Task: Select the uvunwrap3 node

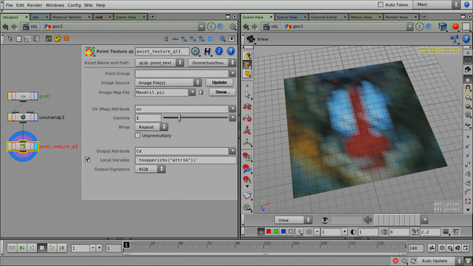Action: point(23,117)
